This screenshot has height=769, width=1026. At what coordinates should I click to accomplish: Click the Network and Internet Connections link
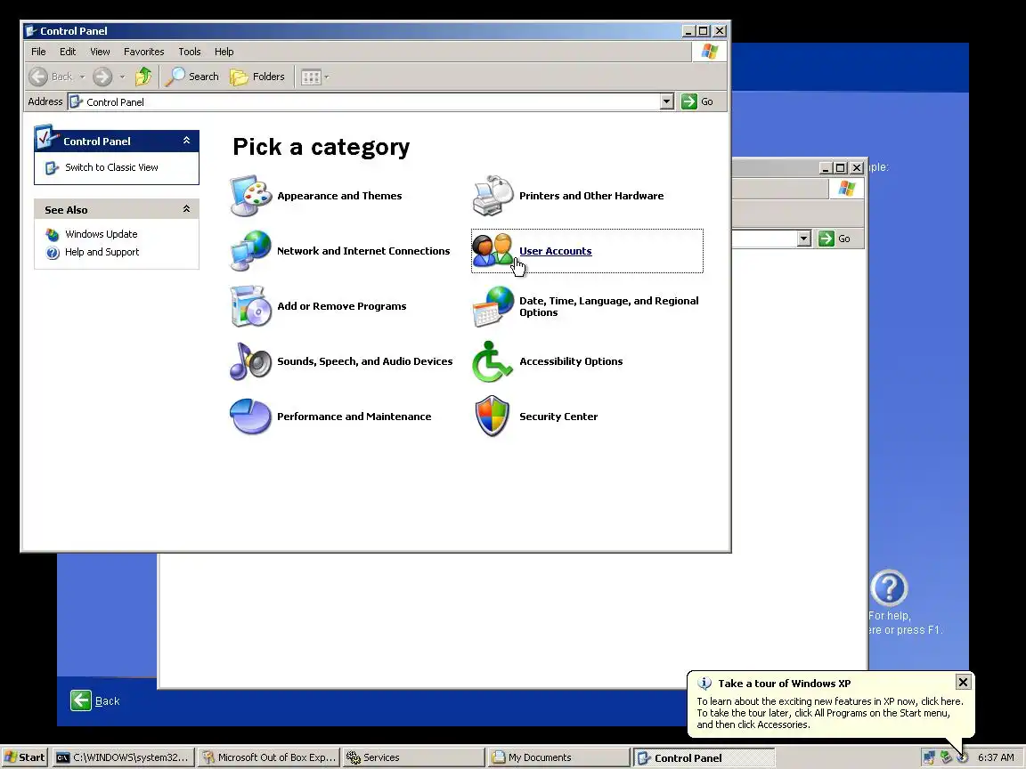[363, 251]
